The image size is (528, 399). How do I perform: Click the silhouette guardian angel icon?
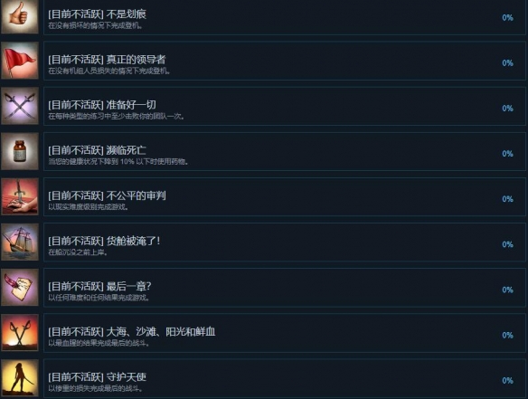[20, 378]
